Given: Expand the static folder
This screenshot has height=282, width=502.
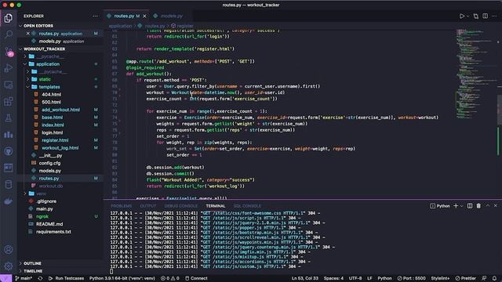Looking at the screenshot, I should (x=28, y=79).
